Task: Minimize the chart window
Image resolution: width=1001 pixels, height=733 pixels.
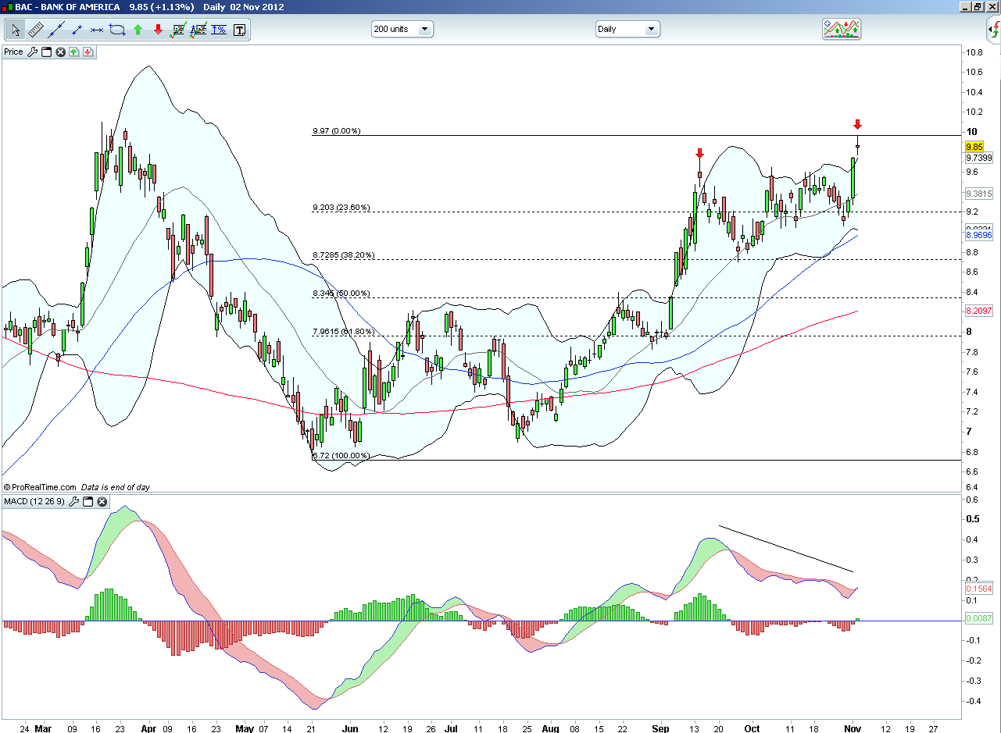Action: [963, 7]
